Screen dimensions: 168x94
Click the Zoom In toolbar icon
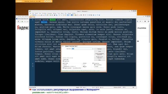pos(59,15)
